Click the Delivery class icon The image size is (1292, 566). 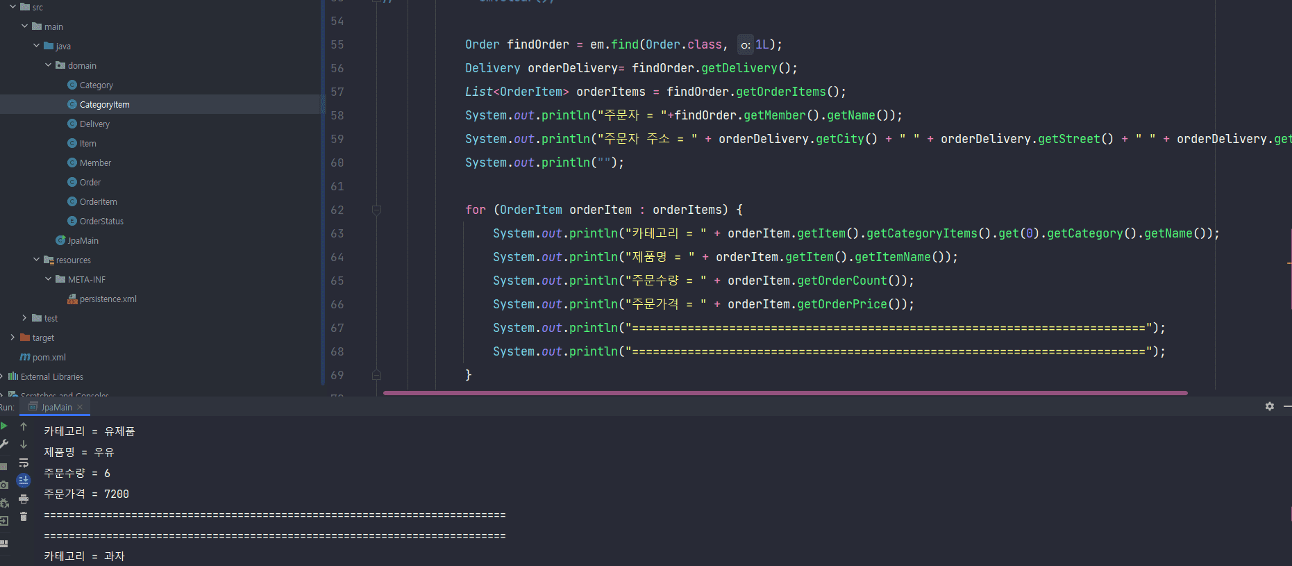coord(72,124)
